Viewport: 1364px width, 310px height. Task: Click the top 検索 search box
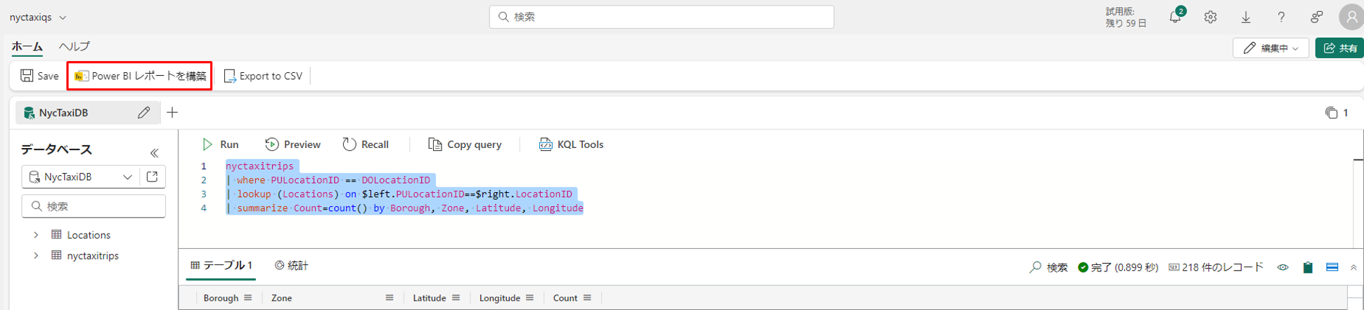click(661, 17)
